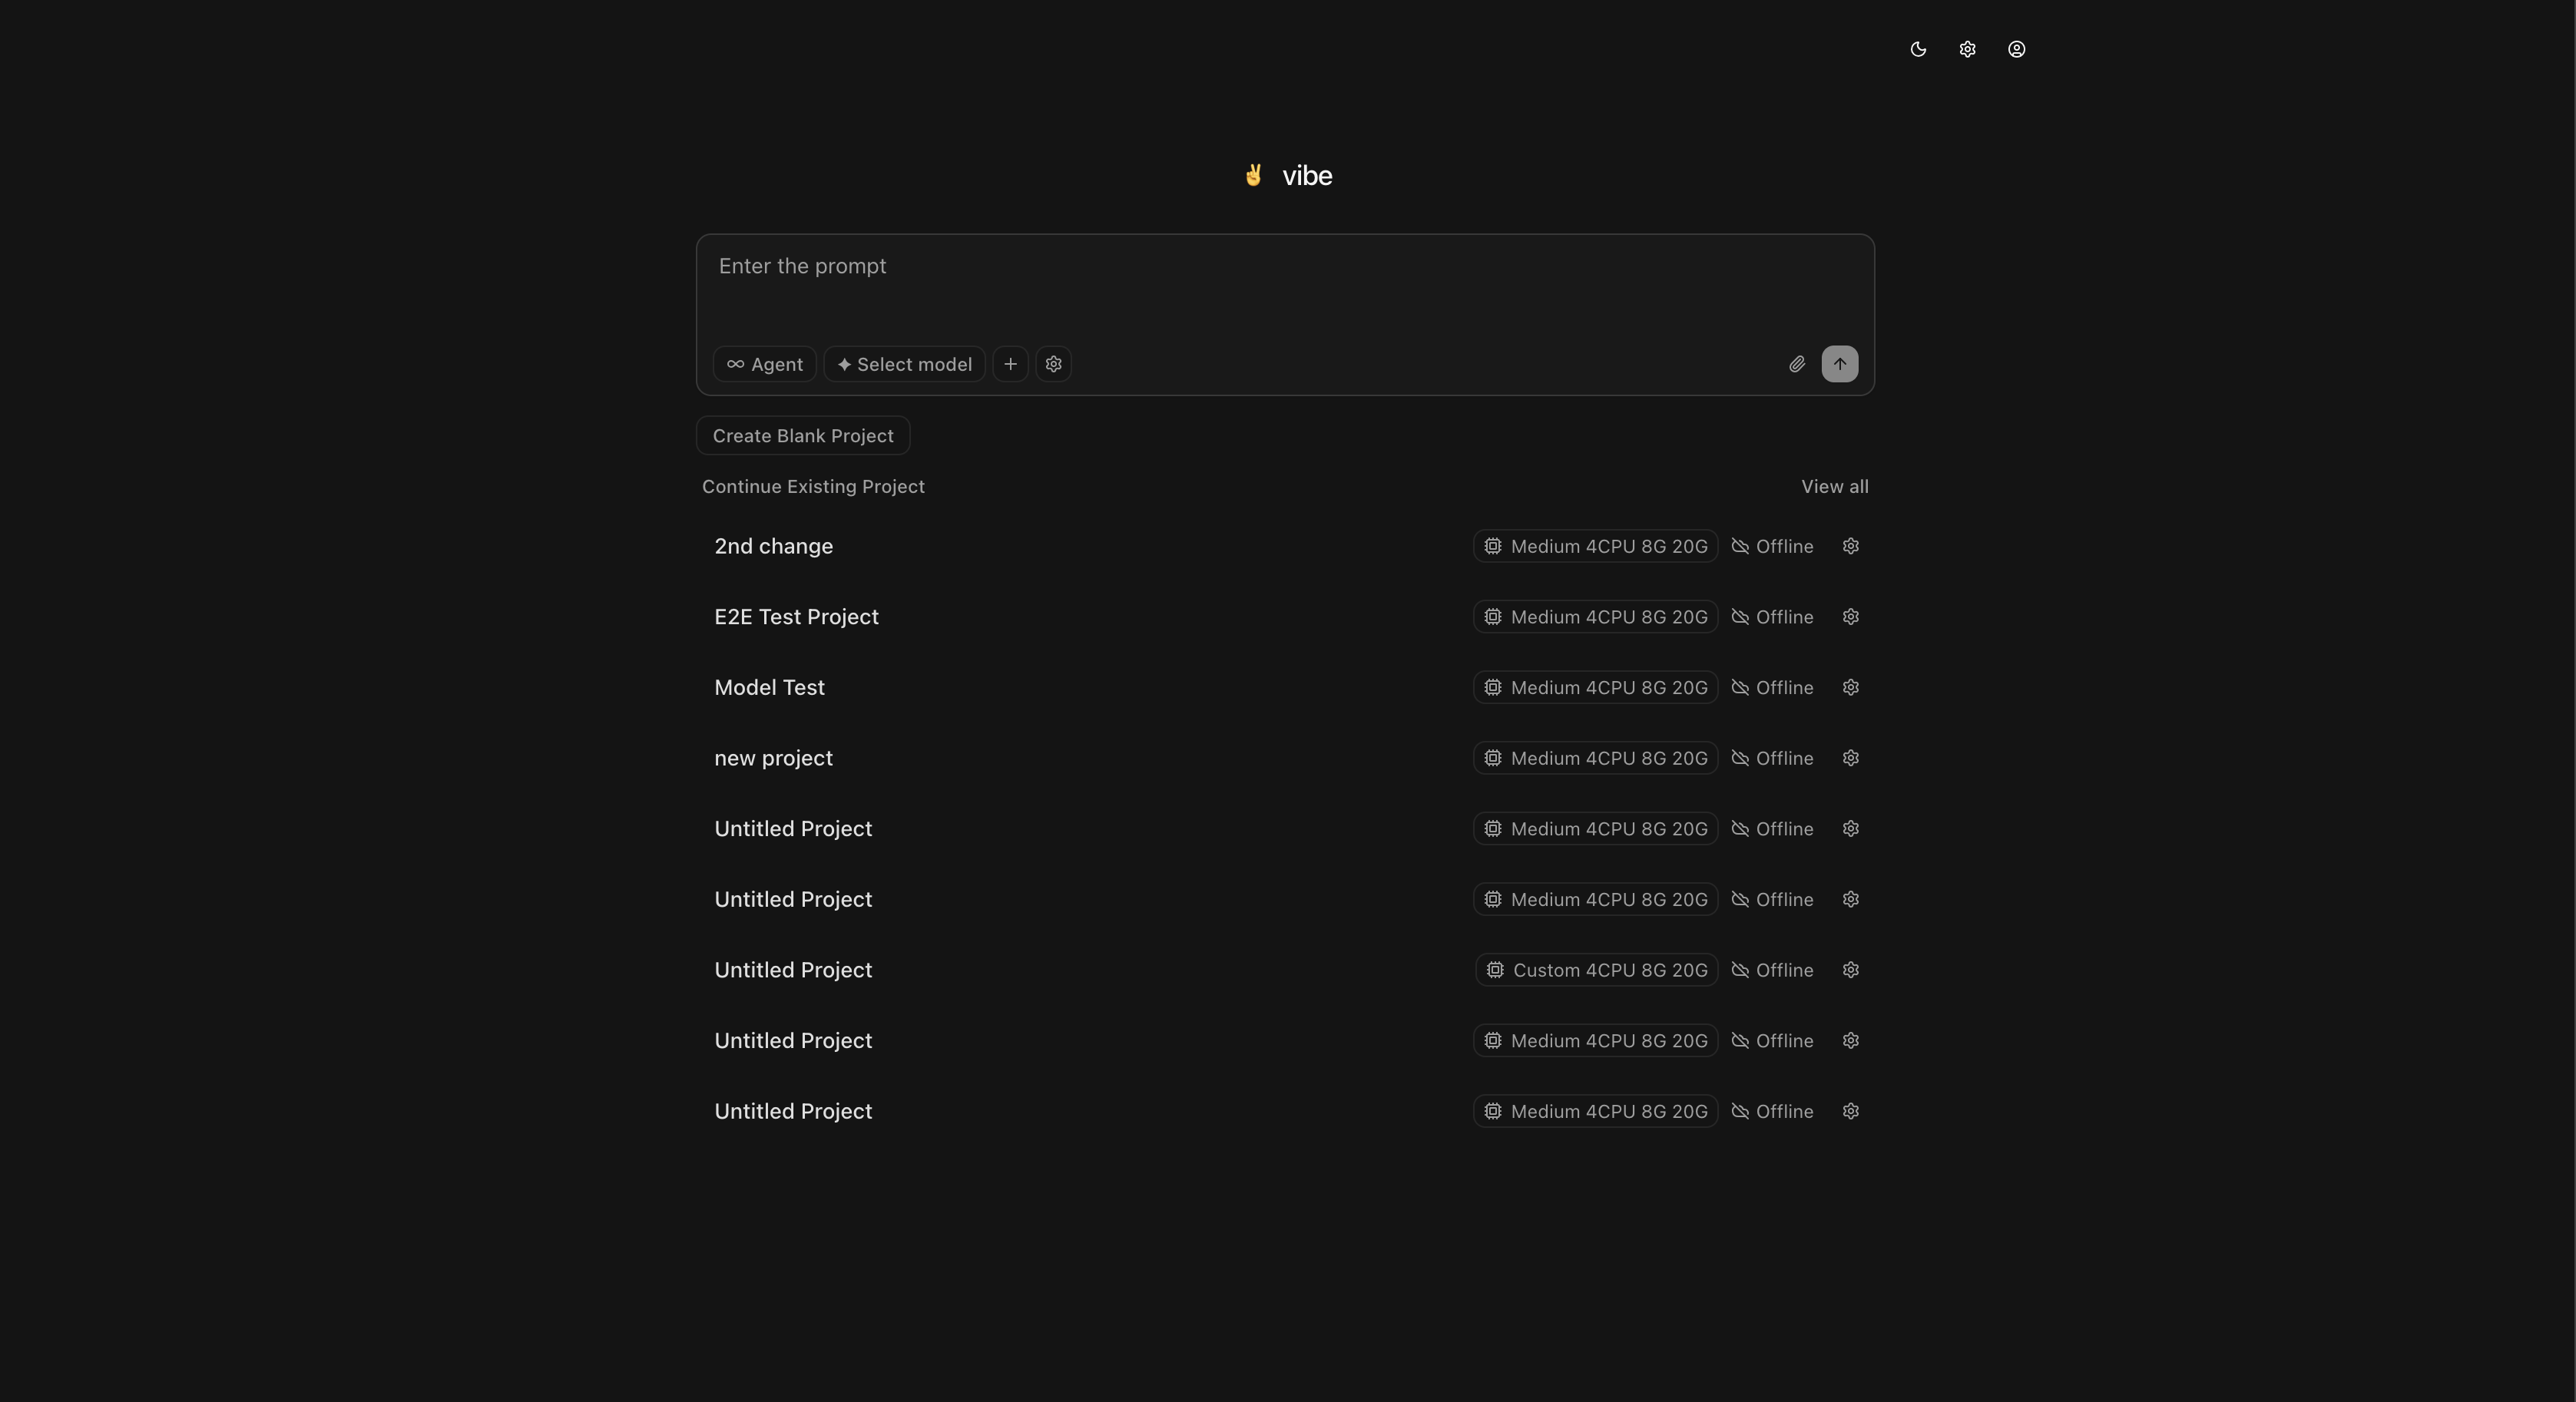2576x1402 pixels.
Task: Open the E2E Test Project row
Action: (x=796, y=617)
